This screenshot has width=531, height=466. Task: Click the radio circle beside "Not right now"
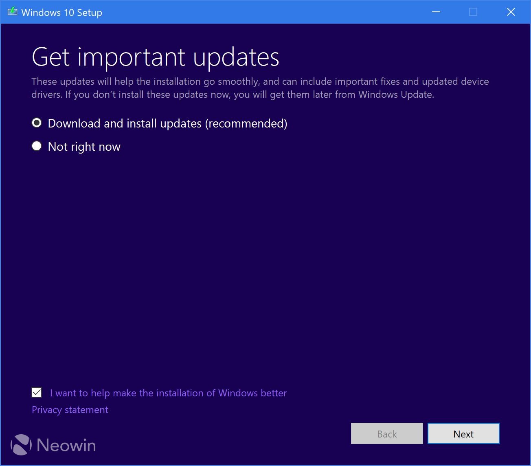pyautogui.click(x=37, y=146)
